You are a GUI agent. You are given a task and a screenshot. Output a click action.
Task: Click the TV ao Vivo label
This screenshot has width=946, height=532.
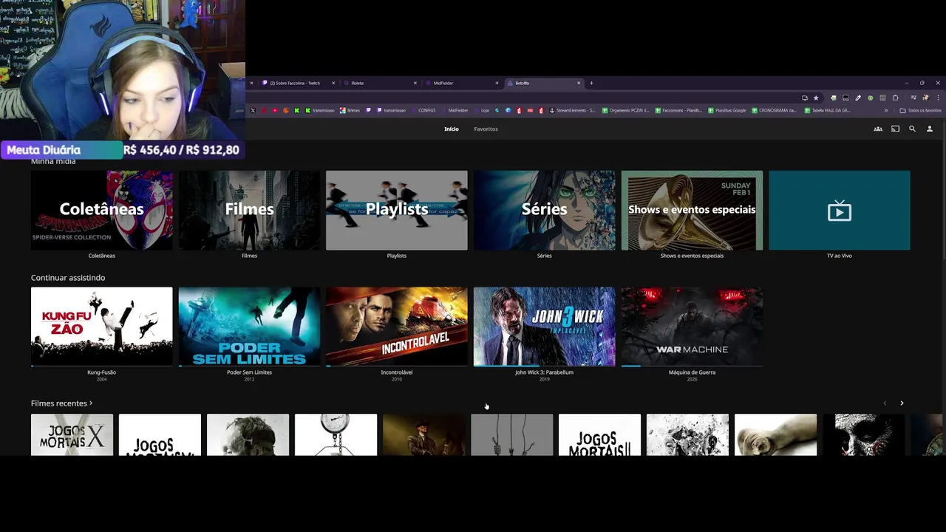click(x=840, y=256)
